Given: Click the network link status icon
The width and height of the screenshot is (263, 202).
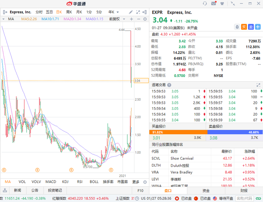Looking at the screenshot, I should tap(258, 199).
